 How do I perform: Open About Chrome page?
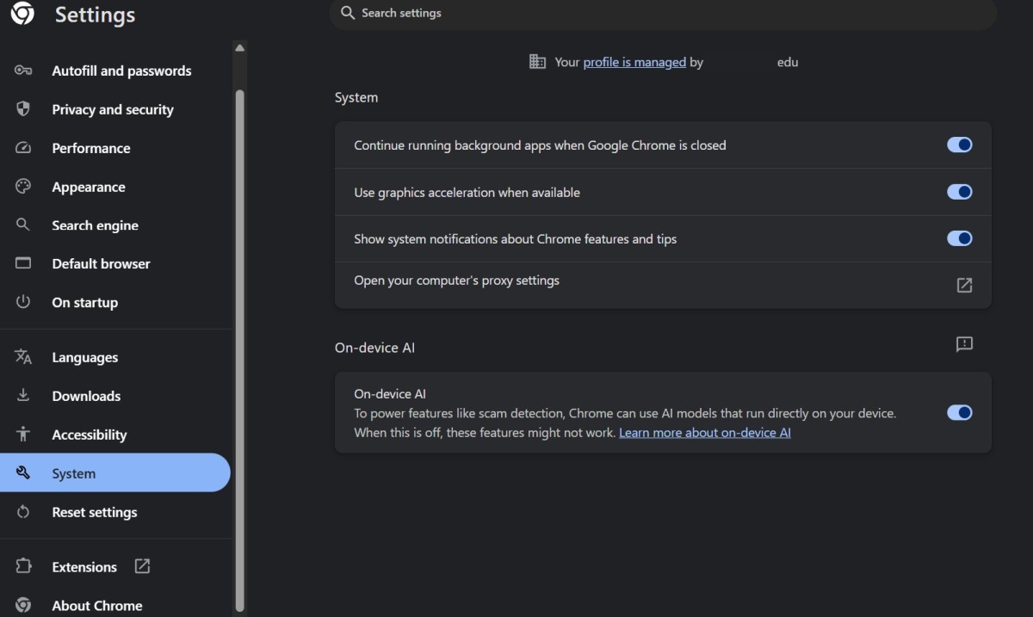[x=115, y=605]
